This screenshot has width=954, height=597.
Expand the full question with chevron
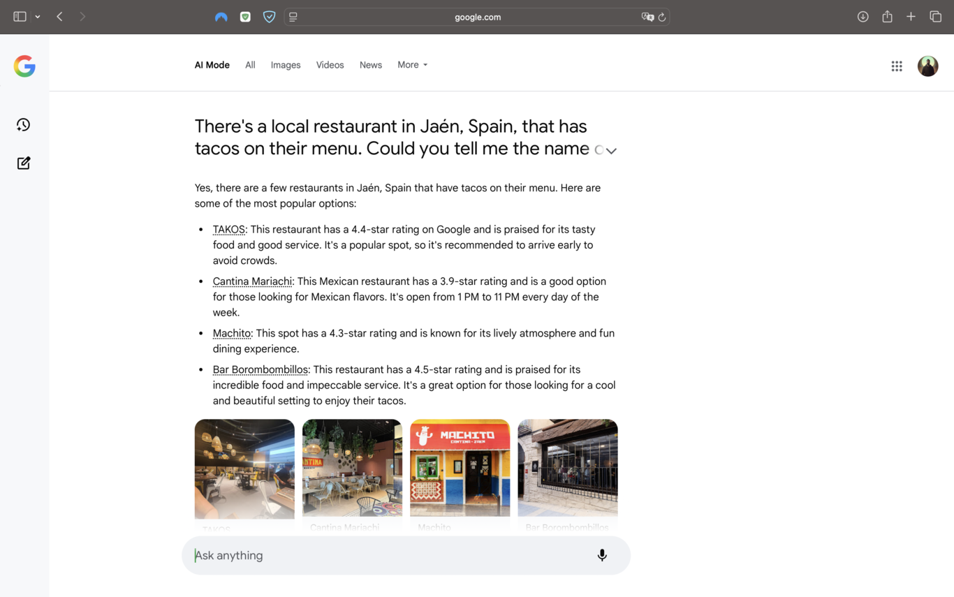click(x=611, y=151)
